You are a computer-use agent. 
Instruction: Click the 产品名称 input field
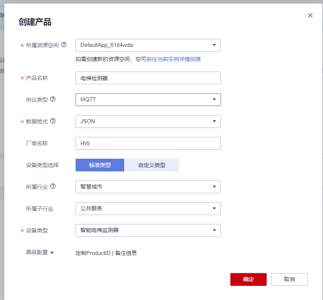148,78
